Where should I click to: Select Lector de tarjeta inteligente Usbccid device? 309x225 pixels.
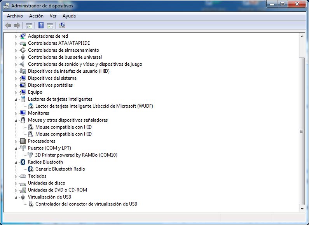pyautogui.click(x=94, y=106)
